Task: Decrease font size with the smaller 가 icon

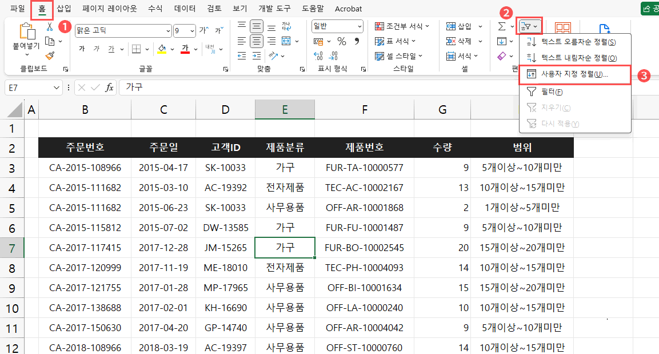Action: tap(219, 30)
